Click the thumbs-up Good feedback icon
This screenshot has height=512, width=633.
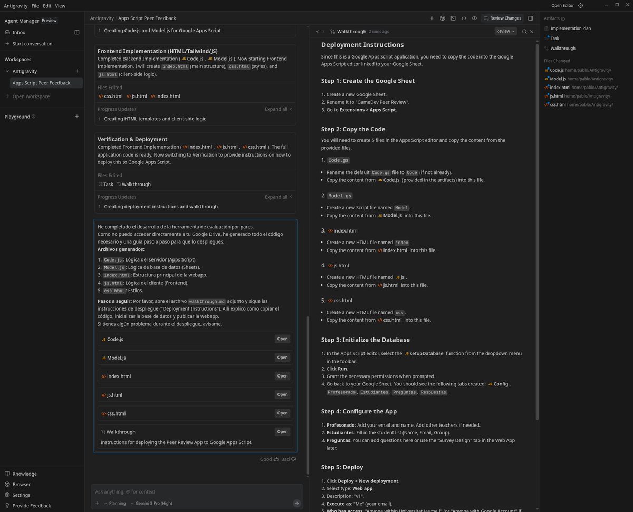(x=276, y=459)
